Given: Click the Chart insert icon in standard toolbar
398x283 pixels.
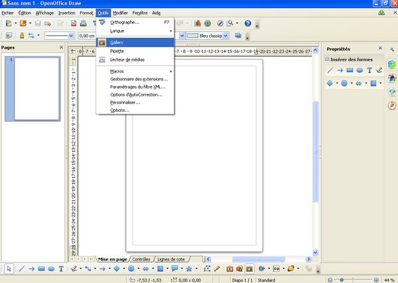Looking at the screenshot, I should 198,24.
